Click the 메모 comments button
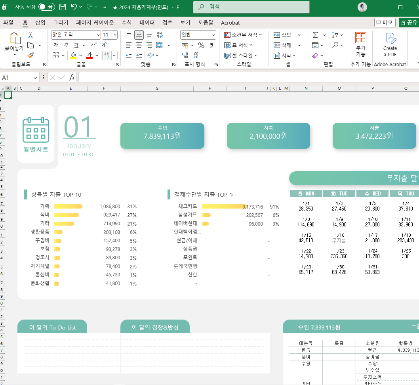Viewport: 419px width, 385px height. [x=385, y=23]
